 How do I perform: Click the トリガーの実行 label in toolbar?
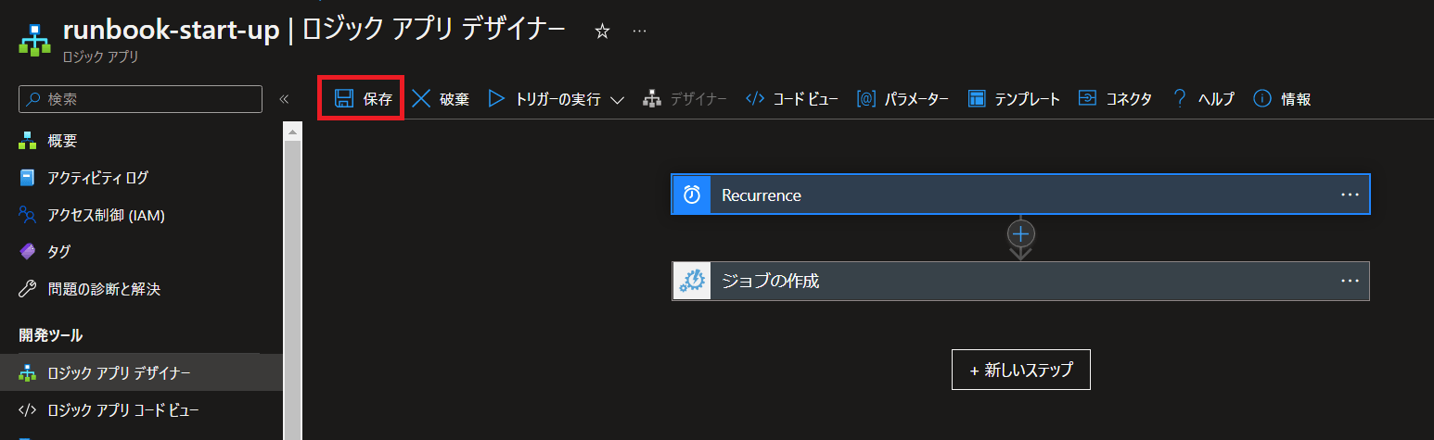[x=557, y=99]
